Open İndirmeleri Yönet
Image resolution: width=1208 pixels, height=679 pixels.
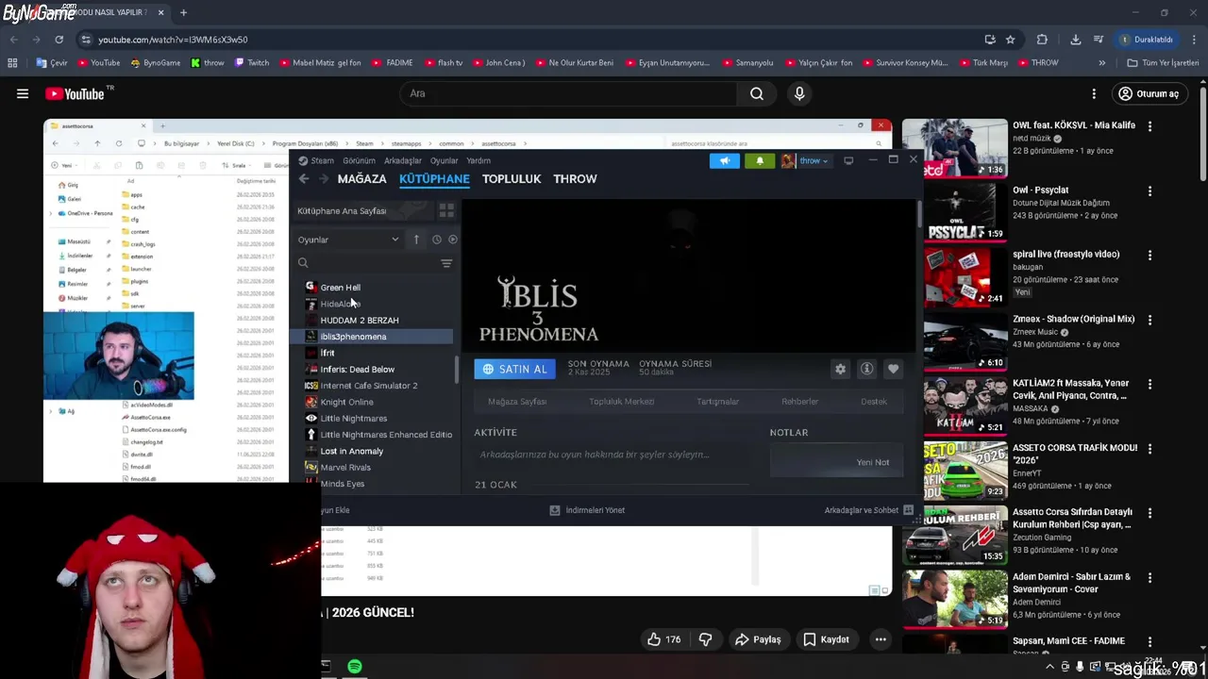point(588,510)
